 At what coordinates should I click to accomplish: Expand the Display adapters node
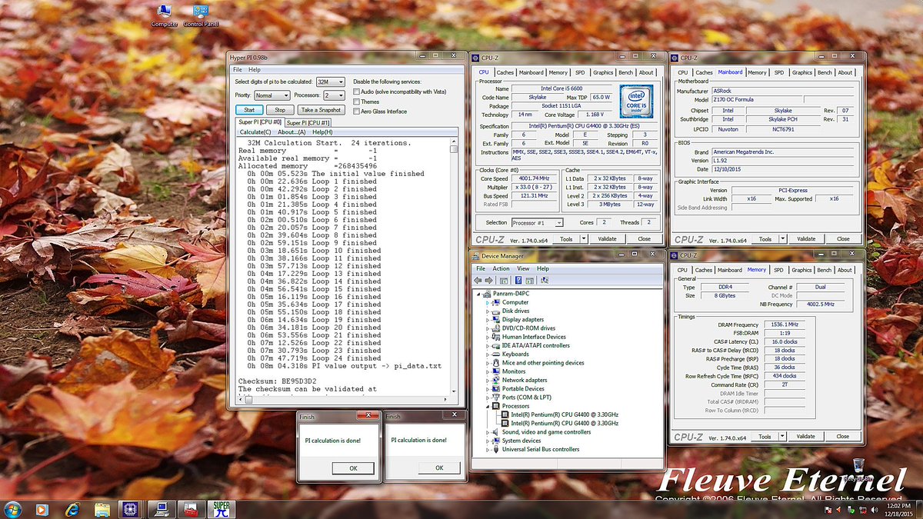(x=487, y=319)
